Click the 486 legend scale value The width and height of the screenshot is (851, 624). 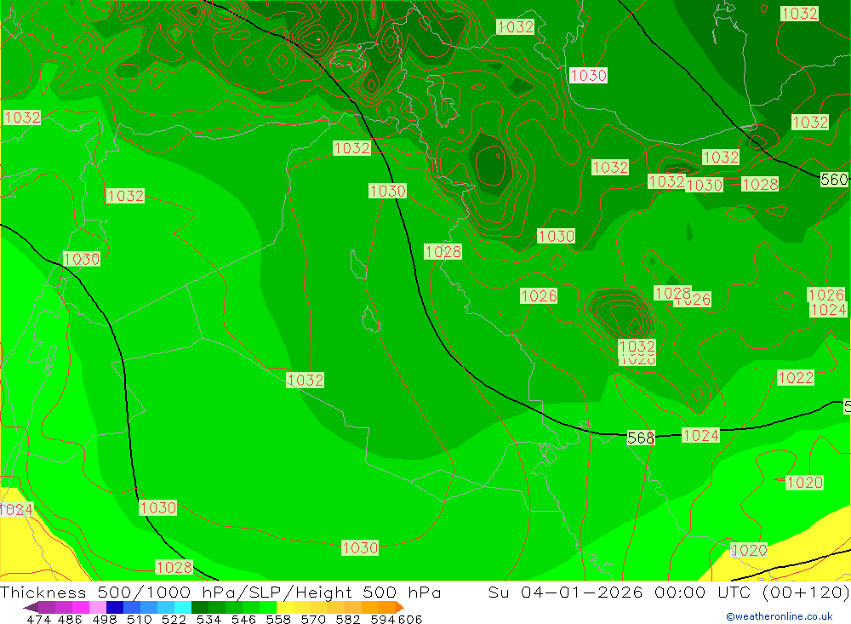click(x=70, y=619)
